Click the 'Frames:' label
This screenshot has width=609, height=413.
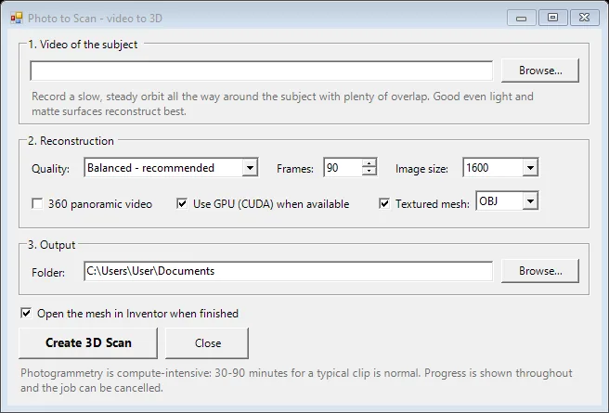(295, 169)
